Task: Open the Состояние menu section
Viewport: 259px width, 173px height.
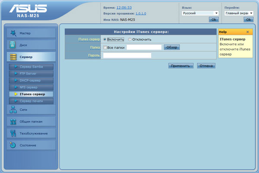Action: click(31, 145)
